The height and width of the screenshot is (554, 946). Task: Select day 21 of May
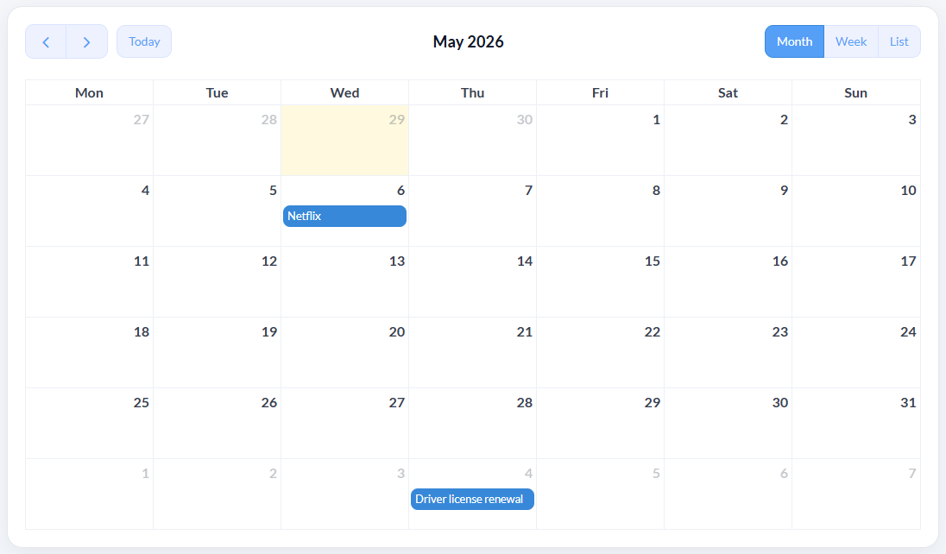click(472, 352)
